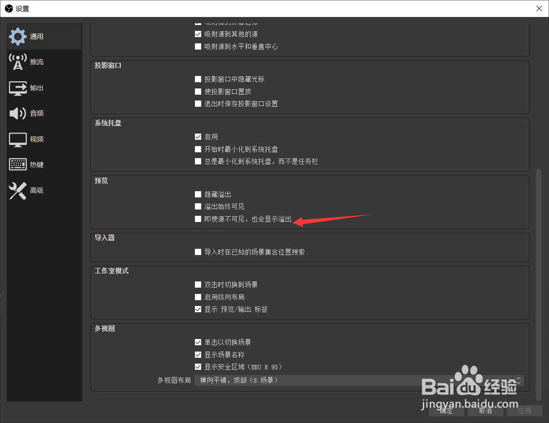This screenshot has width=549, height=423.
Task: Switch to the 视频 tab label
Action: (37, 139)
